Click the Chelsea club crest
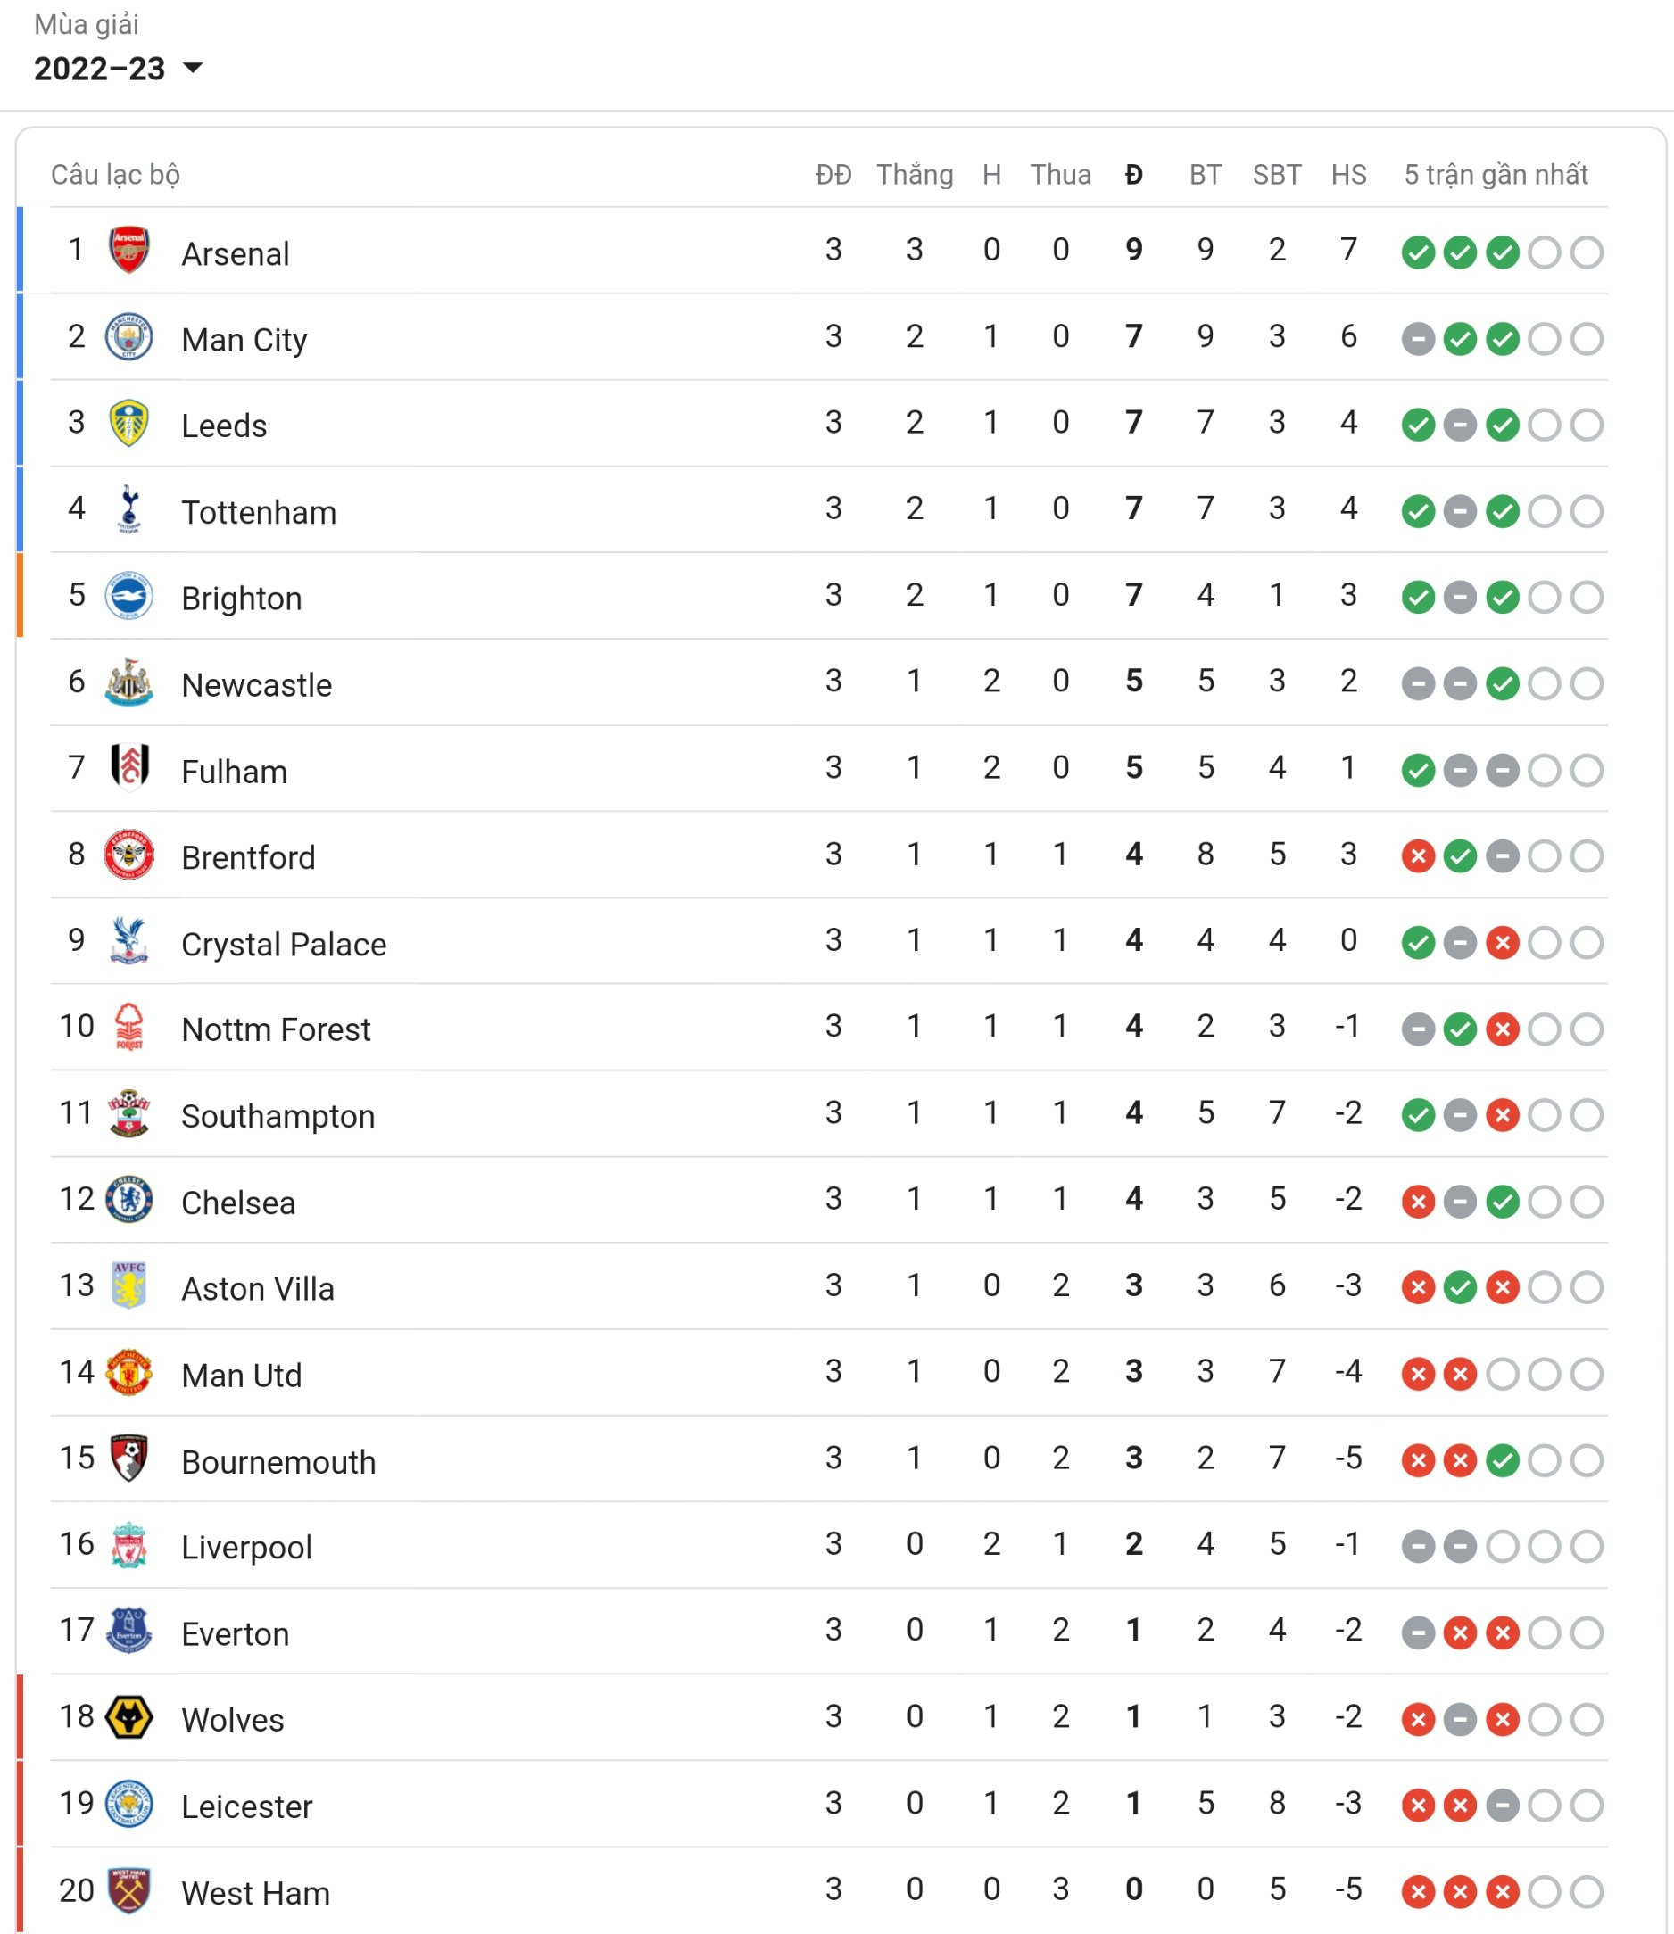 click(x=128, y=1200)
